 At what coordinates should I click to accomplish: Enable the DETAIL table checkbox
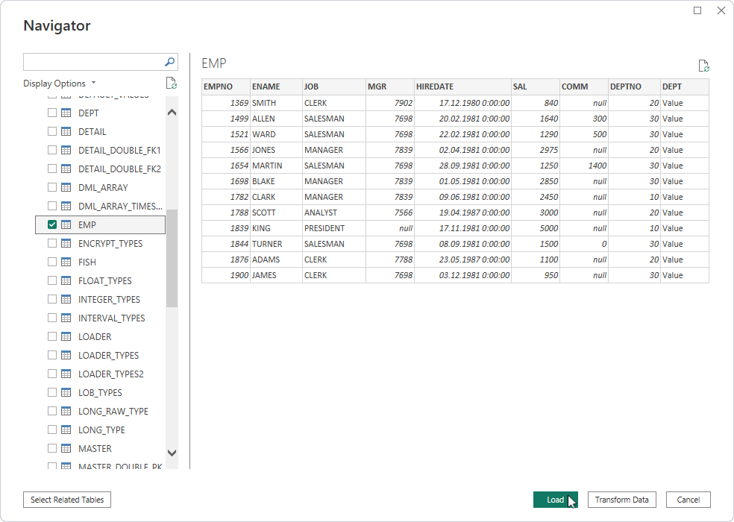coord(51,131)
